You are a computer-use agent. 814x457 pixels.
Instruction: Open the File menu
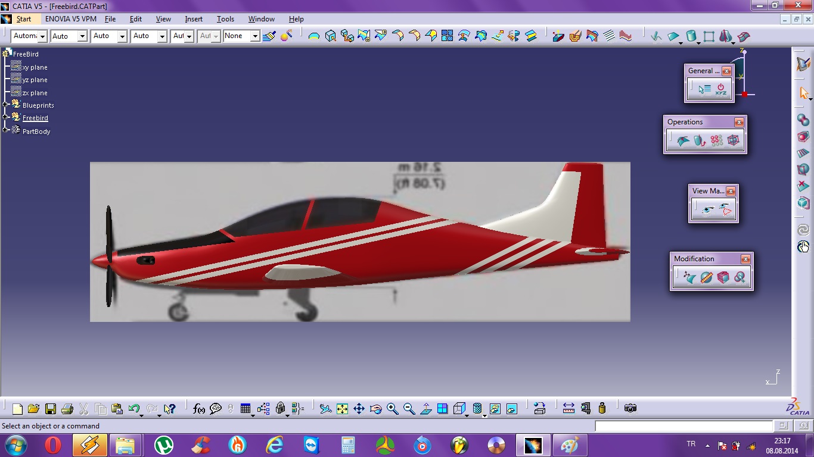tap(110, 19)
